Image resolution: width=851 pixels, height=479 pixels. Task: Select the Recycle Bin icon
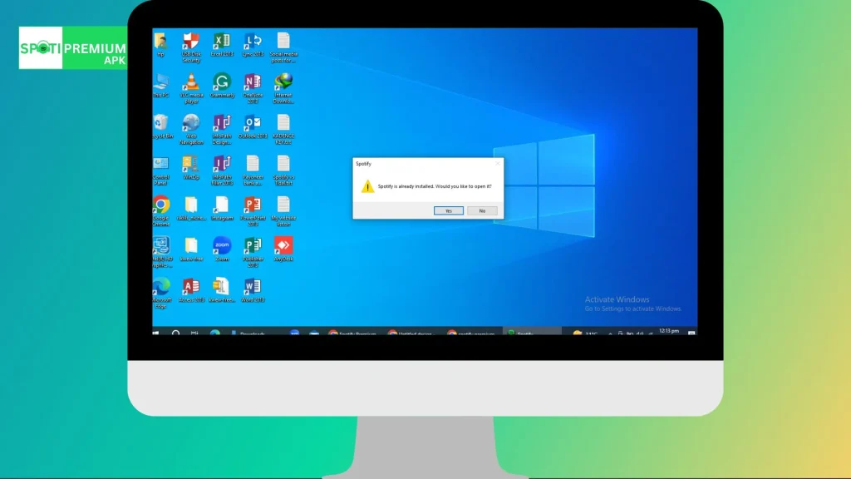[x=162, y=126]
